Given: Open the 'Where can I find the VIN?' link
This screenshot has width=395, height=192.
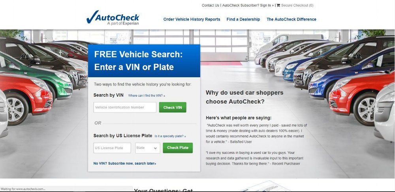Looking at the screenshot, I should click(147, 96).
